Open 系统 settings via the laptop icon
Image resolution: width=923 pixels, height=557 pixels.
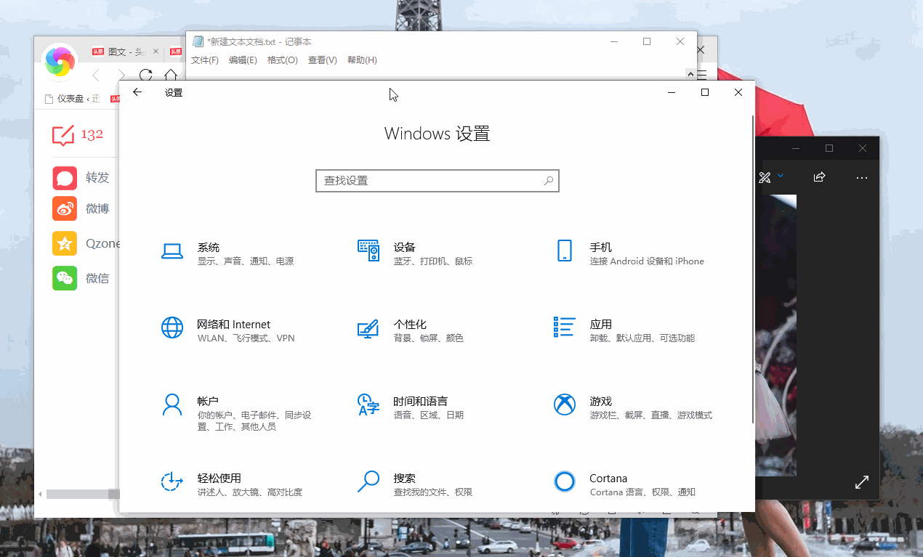point(172,251)
